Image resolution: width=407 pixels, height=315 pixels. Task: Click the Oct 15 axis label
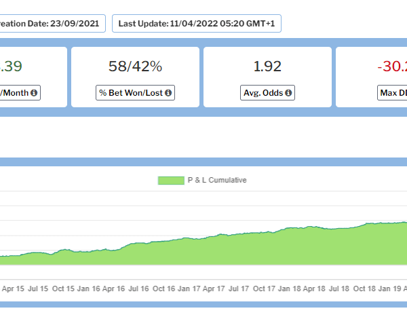pos(63,289)
